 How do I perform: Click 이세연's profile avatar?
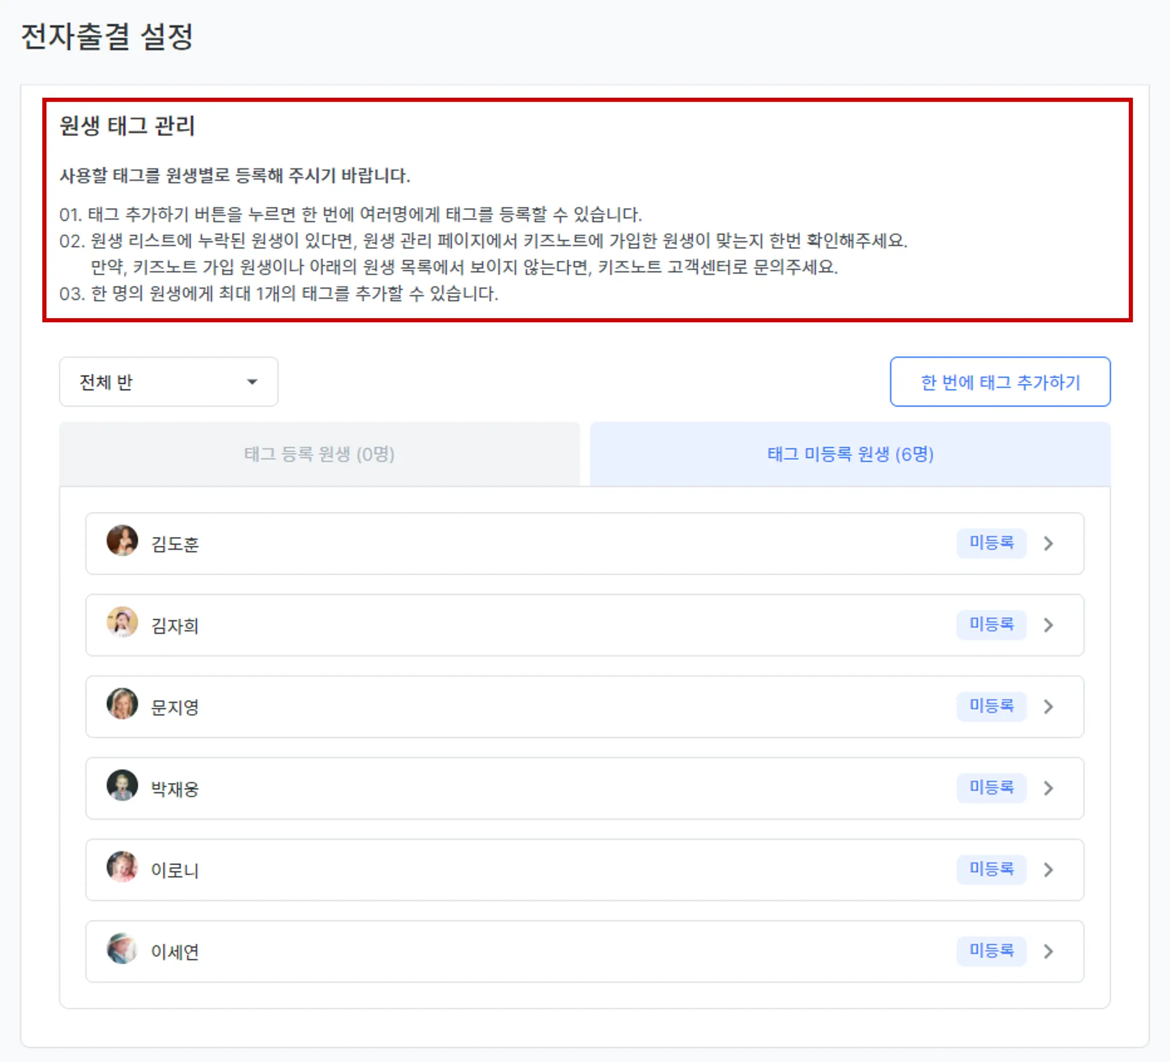[x=122, y=949]
